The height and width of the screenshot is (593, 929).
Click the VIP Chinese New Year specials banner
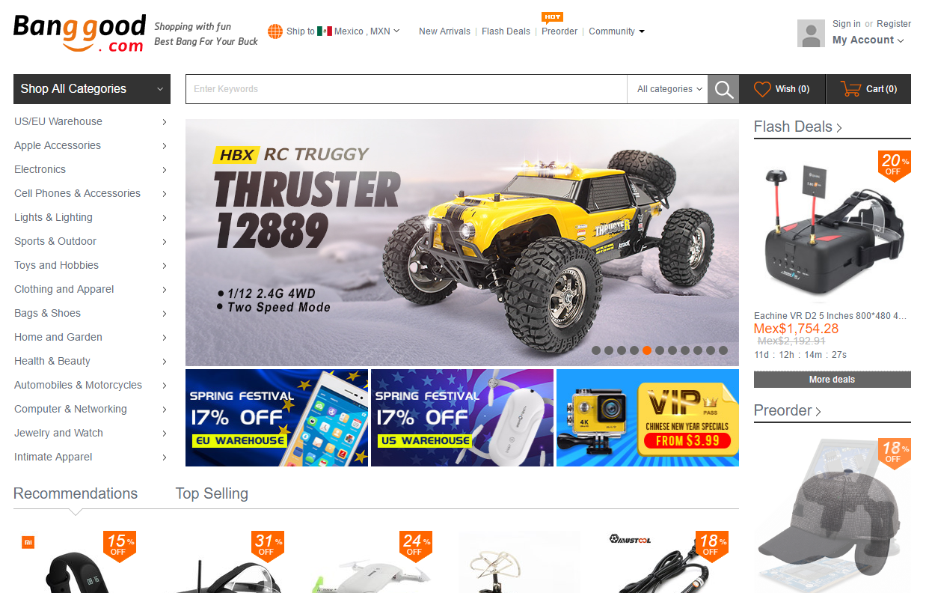click(648, 418)
